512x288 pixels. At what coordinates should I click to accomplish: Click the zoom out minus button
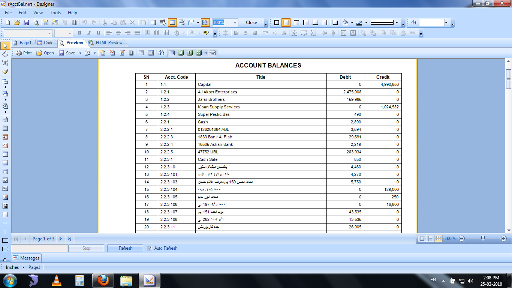(462, 238)
